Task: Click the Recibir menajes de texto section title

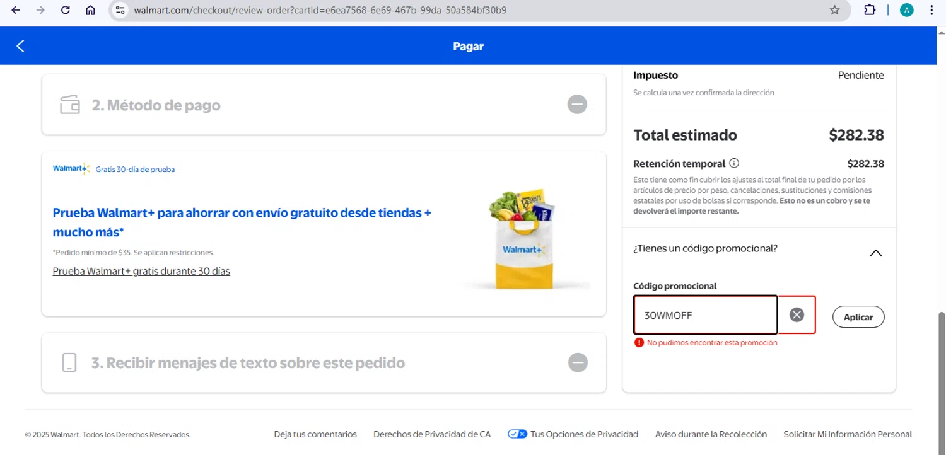Action: click(x=248, y=363)
